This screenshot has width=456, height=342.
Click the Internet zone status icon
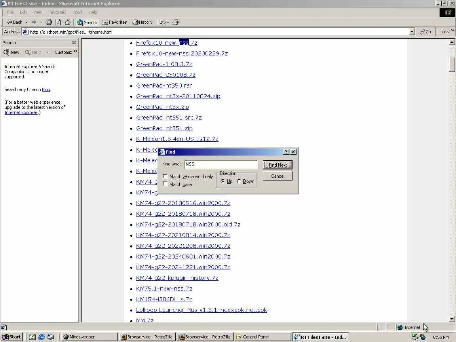[400, 327]
